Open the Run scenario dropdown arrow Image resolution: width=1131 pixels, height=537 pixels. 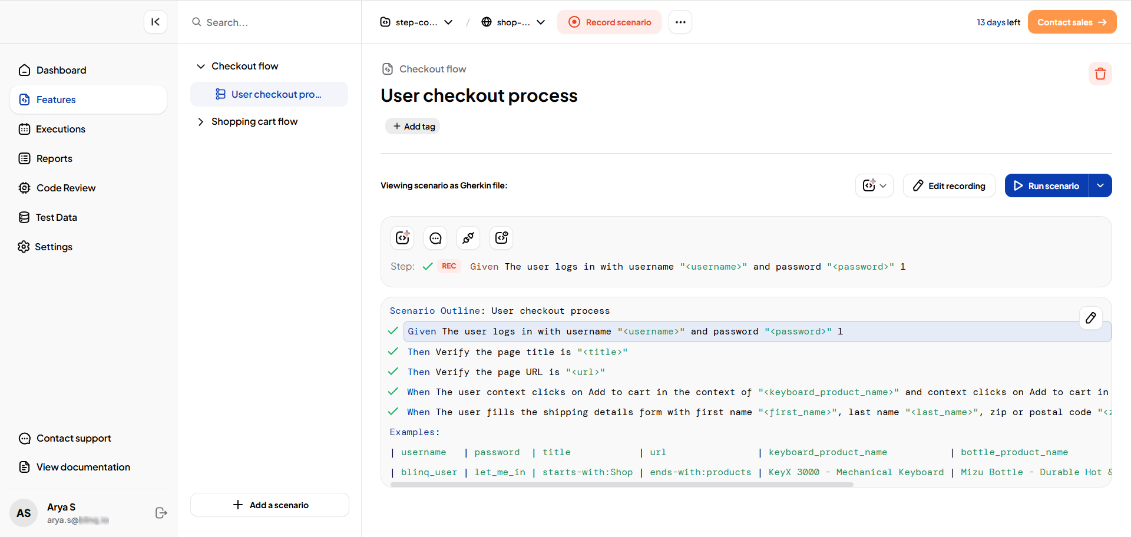(x=1100, y=186)
